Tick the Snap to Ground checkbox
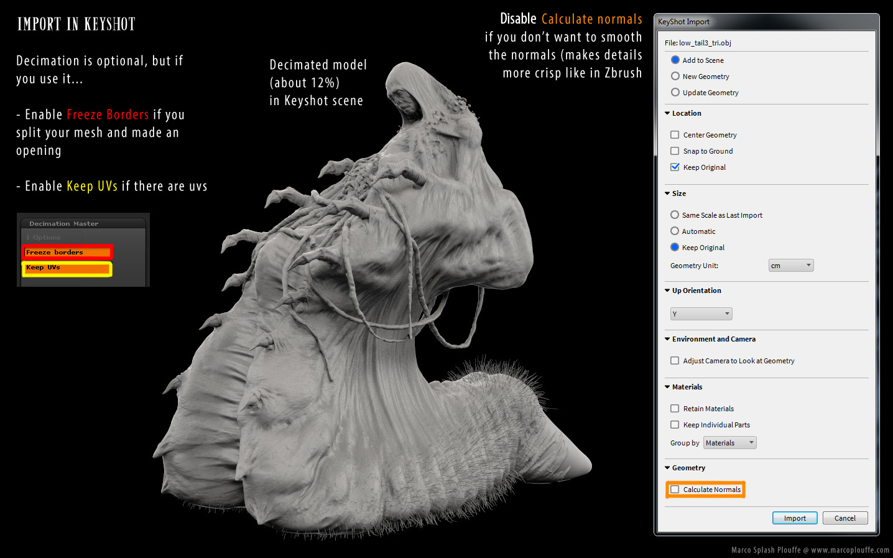This screenshot has width=893, height=558. point(675,151)
